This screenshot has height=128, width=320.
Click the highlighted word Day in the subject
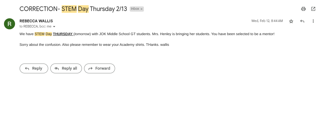(83, 9)
